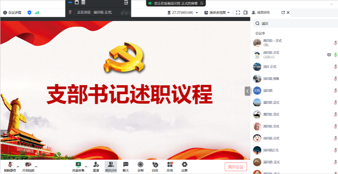
Task: Click the 共享屏幕 share screen icon
Action: click(x=78, y=165)
